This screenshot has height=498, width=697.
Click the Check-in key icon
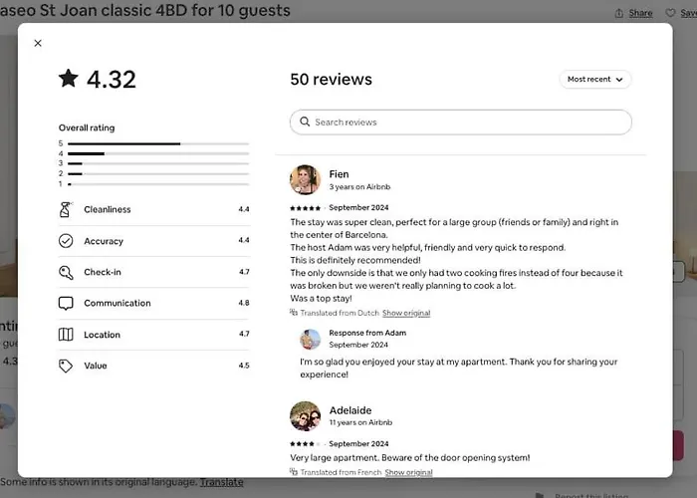pos(66,272)
